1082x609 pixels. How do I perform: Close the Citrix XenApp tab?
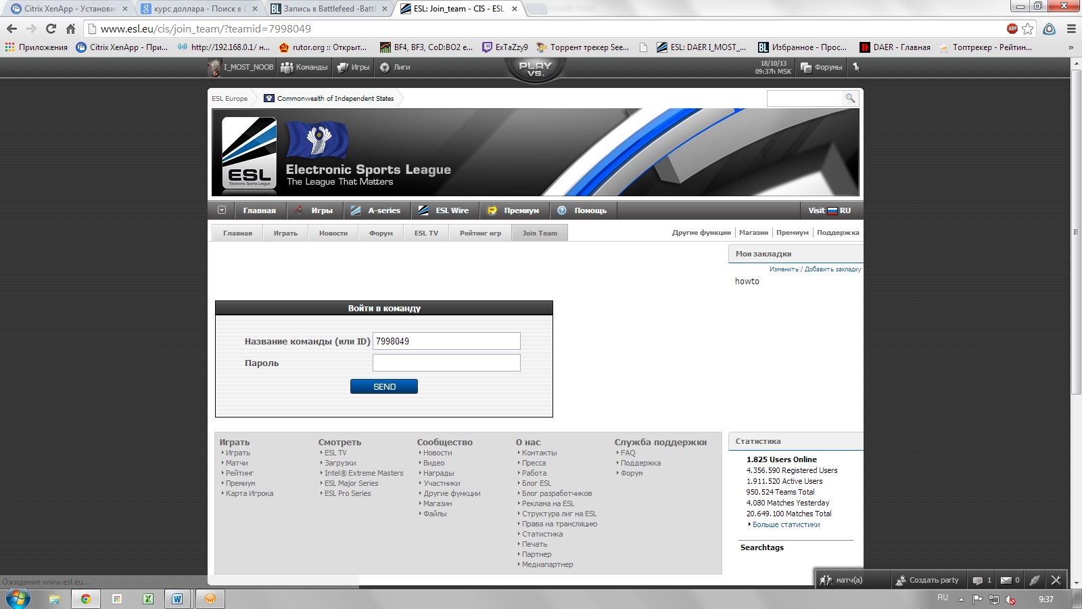pyautogui.click(x=124, y=9)
